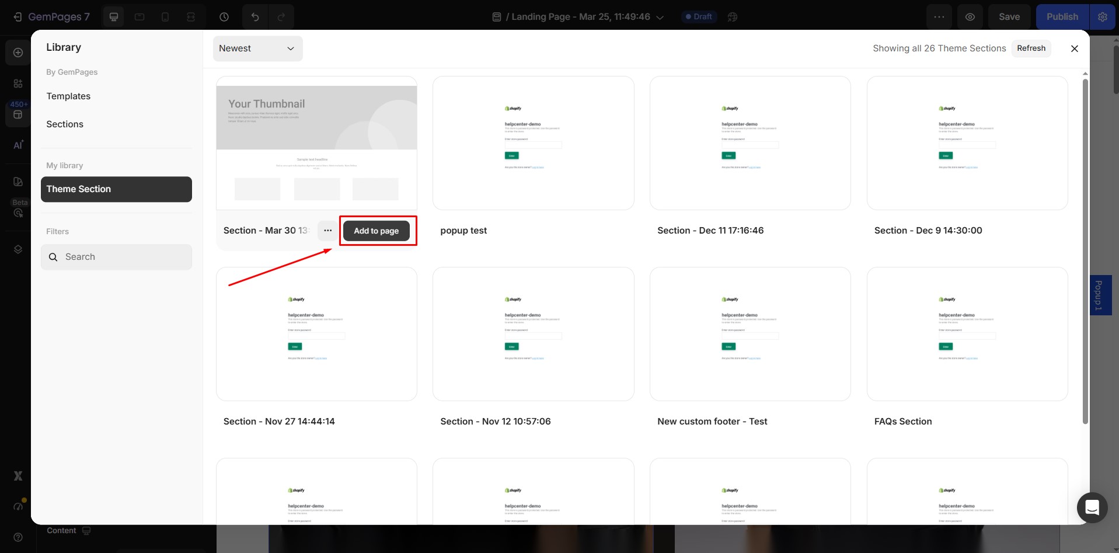Click the AI assistant sidebar icon
Viewport: 1119px width, 553px height.
click(18, 145)
